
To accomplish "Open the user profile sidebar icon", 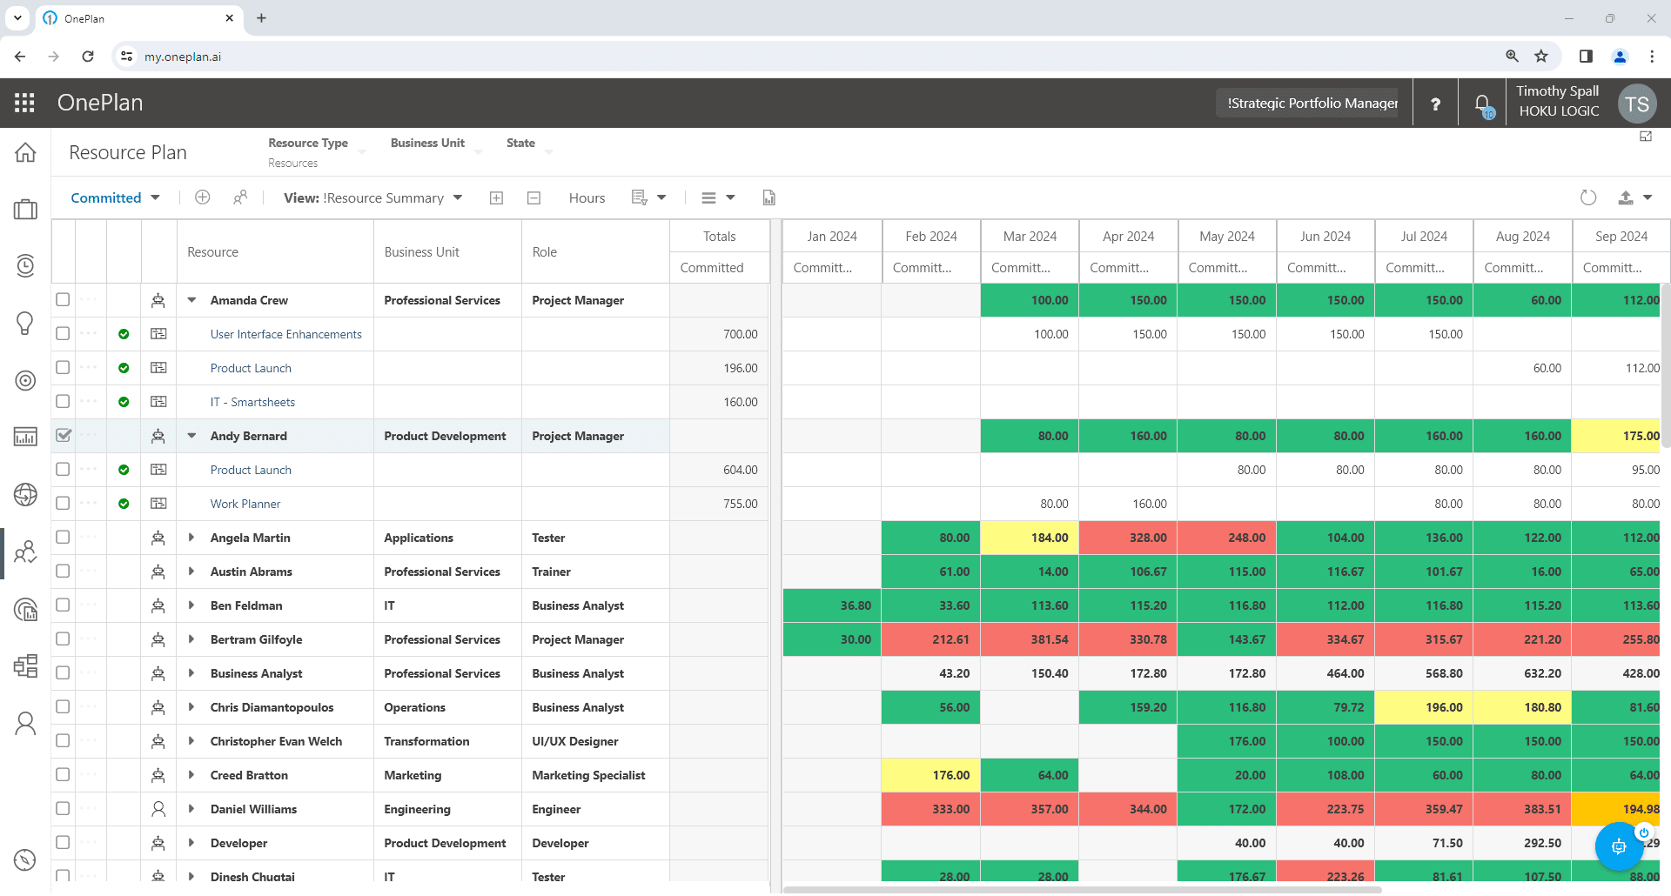I will pyautogui.click(x=25, y=723).
